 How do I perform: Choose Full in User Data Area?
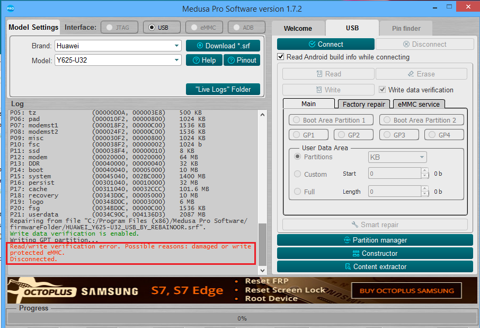(297, 191)
